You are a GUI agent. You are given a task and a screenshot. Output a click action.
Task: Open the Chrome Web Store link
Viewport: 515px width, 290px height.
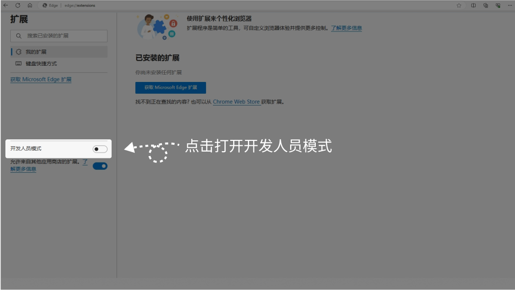click(x=237, y=102)
